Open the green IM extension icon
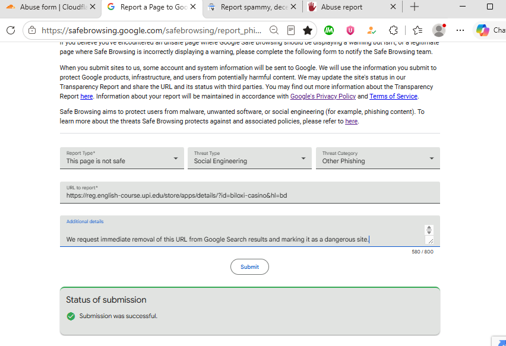The height and width of the screenshot is (346, 506). (329, 30)
